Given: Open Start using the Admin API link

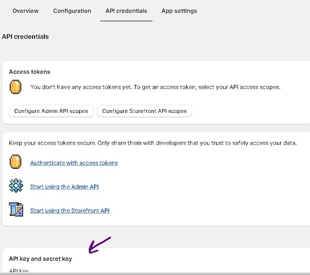Looking at the screenshot, I should 65,187.
